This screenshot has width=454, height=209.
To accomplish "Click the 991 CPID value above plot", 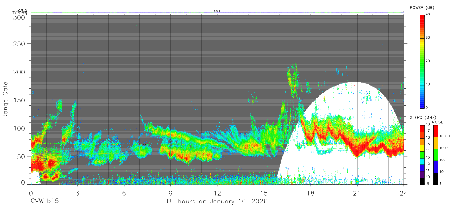I will click(x=217, y=11).
